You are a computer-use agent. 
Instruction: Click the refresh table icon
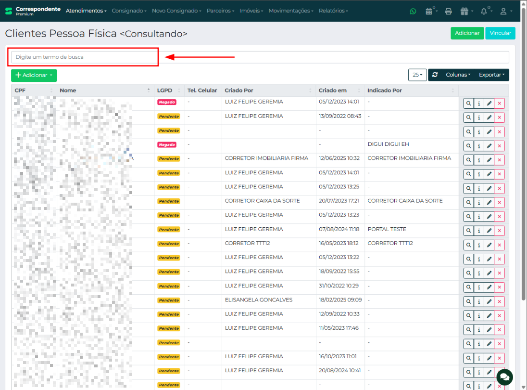435,75
